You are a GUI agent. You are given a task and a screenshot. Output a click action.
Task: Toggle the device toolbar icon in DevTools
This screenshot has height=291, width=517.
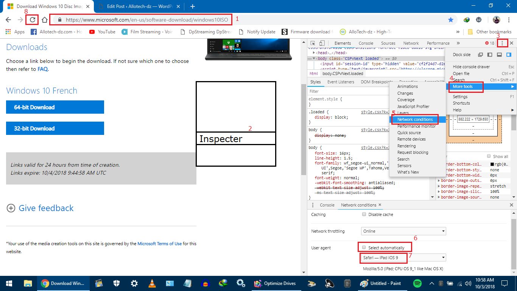click(322, 43)
